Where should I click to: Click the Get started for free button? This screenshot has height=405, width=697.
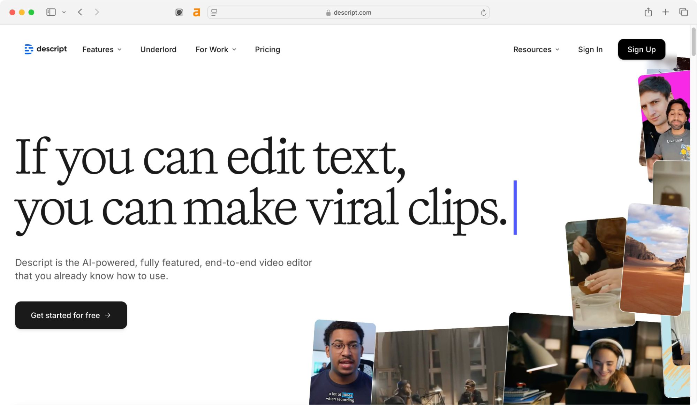coord(71,315)
